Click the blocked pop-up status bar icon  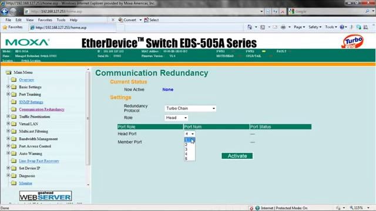[251, 208]
